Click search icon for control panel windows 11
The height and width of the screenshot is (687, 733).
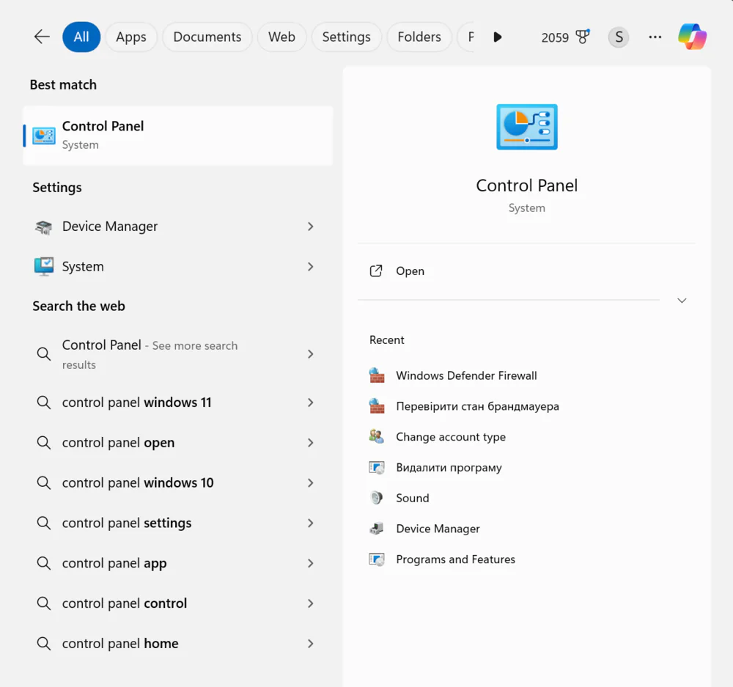click(x=44, y=403)
